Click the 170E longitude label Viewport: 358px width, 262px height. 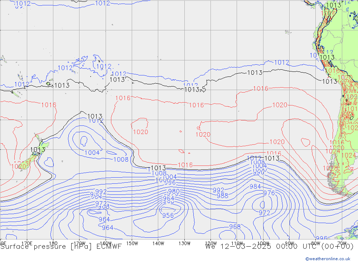(x=27, y=243)
